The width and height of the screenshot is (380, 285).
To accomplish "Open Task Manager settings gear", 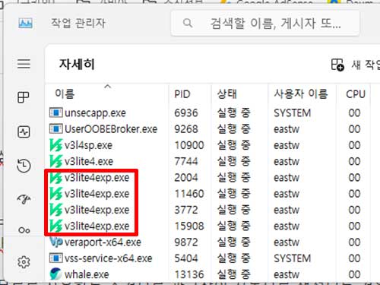I will [24, 261].
